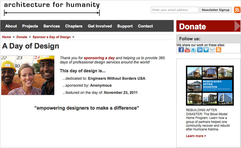The width and height of the screenshot is (241, 148).
Task: Open the Support menu item
Action: (125, 26)
